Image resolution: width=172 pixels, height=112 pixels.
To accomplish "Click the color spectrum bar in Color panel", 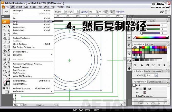I will (x=151, y=37).
